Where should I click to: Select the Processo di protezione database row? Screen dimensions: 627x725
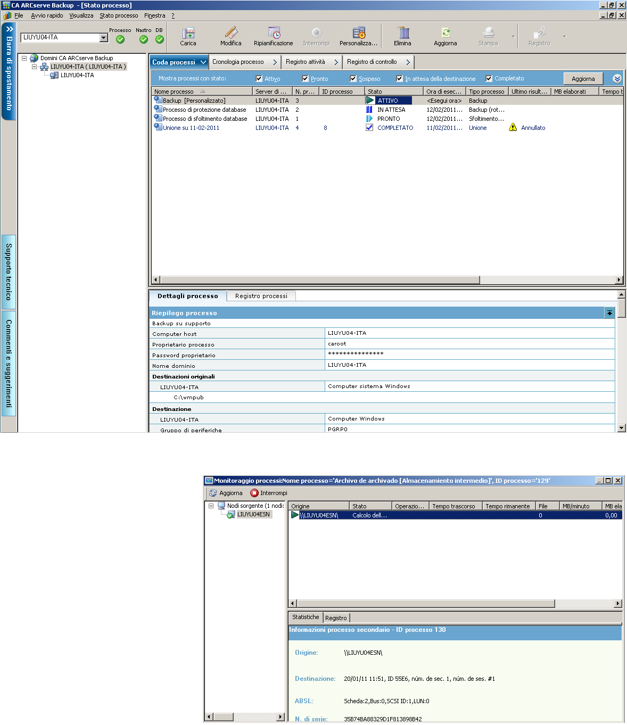387,110
